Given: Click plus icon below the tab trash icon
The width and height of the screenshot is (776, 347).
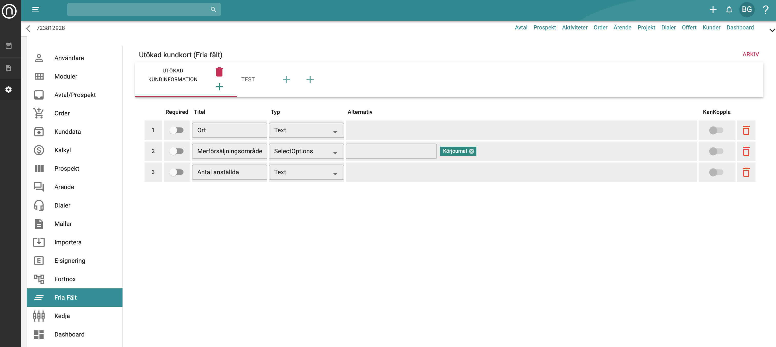Looking at the screenshot, I should 219,87.
